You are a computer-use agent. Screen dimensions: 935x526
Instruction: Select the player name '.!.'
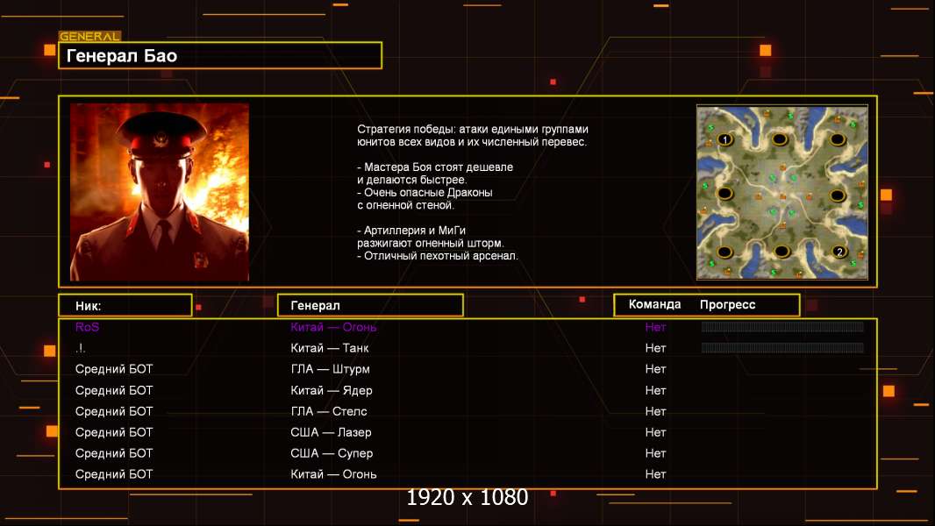coord(81,348)
